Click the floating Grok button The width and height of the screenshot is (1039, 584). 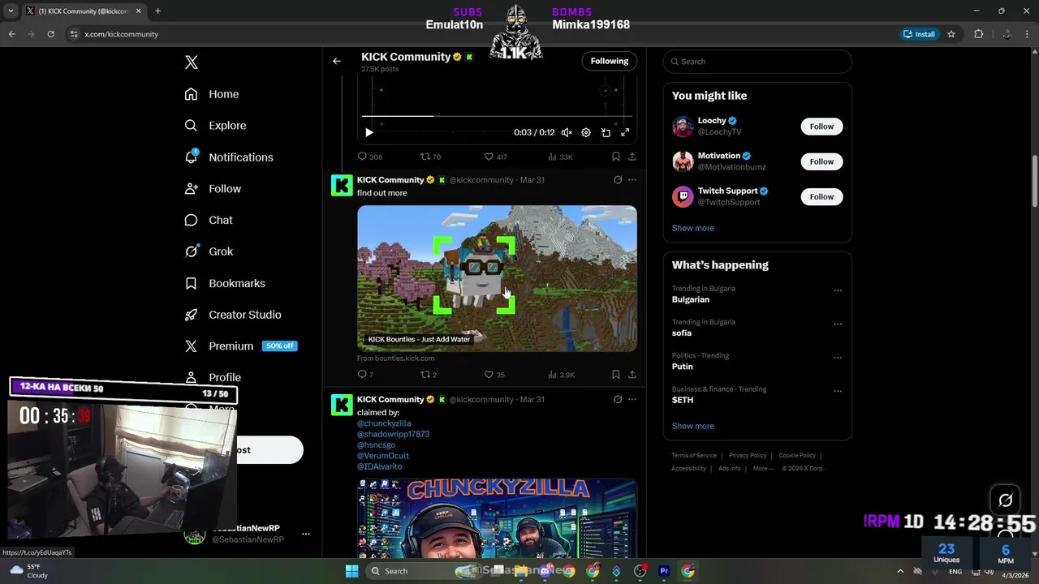coord(1006,500)
